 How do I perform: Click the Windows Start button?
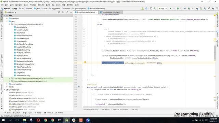(3, 120)
